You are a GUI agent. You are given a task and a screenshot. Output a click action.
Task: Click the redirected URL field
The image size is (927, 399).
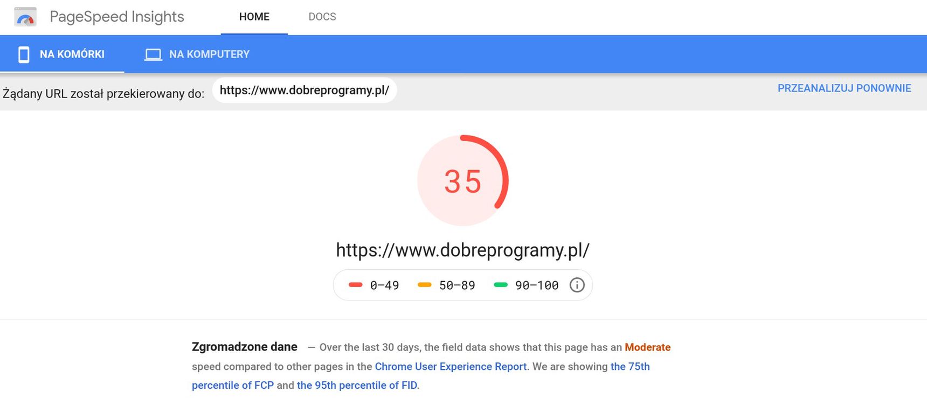[305, 90]
